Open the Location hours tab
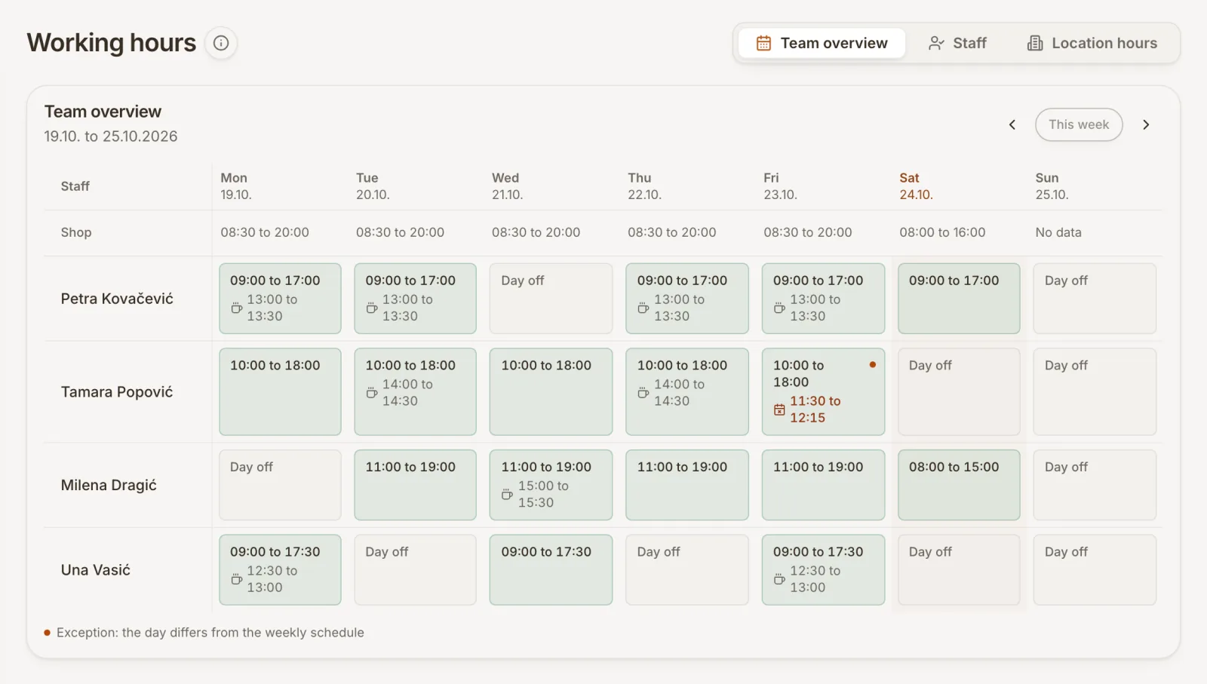1207x684 pixels. (1092, 43)
